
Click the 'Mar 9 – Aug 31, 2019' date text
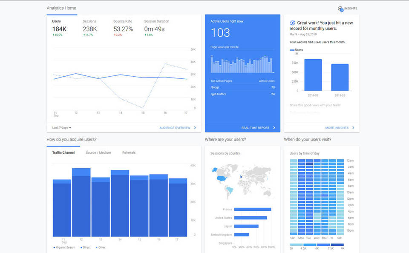point(303,34)
